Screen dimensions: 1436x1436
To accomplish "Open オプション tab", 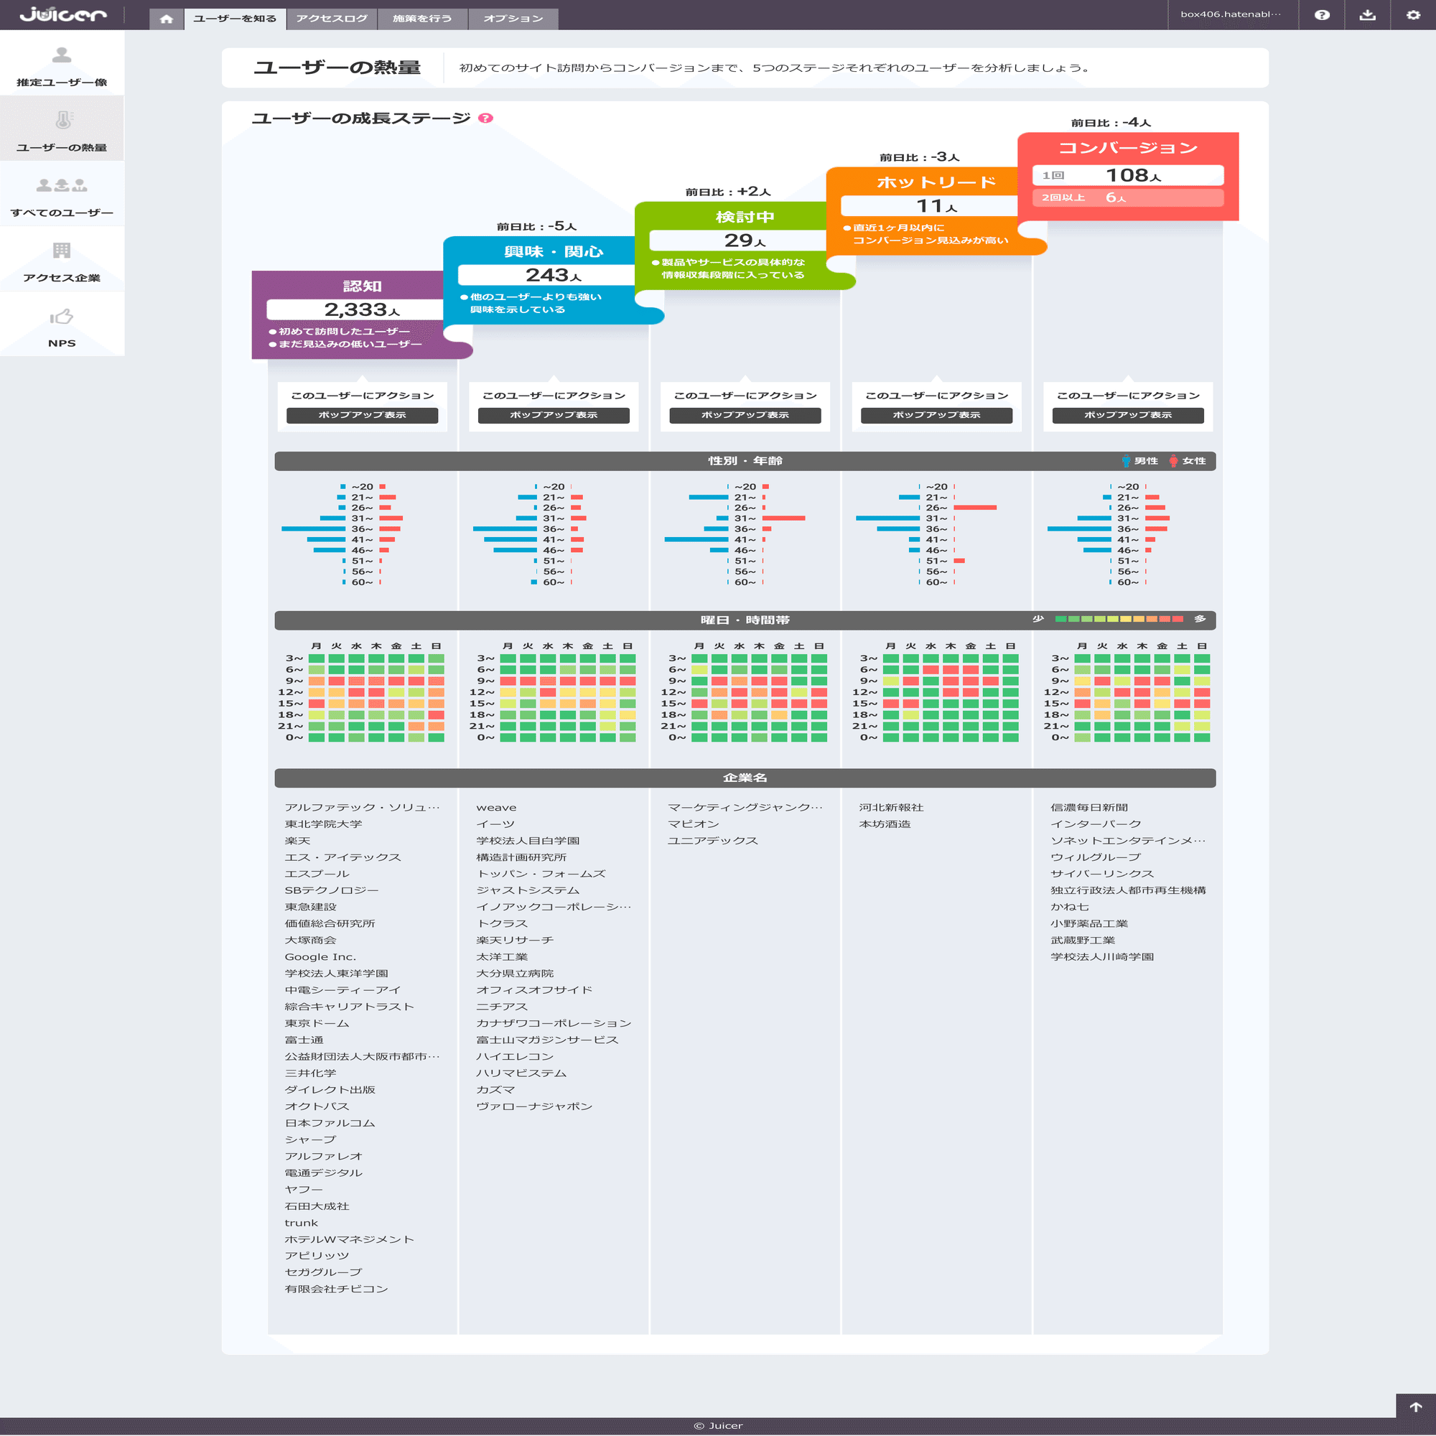I will coord(513,19).
